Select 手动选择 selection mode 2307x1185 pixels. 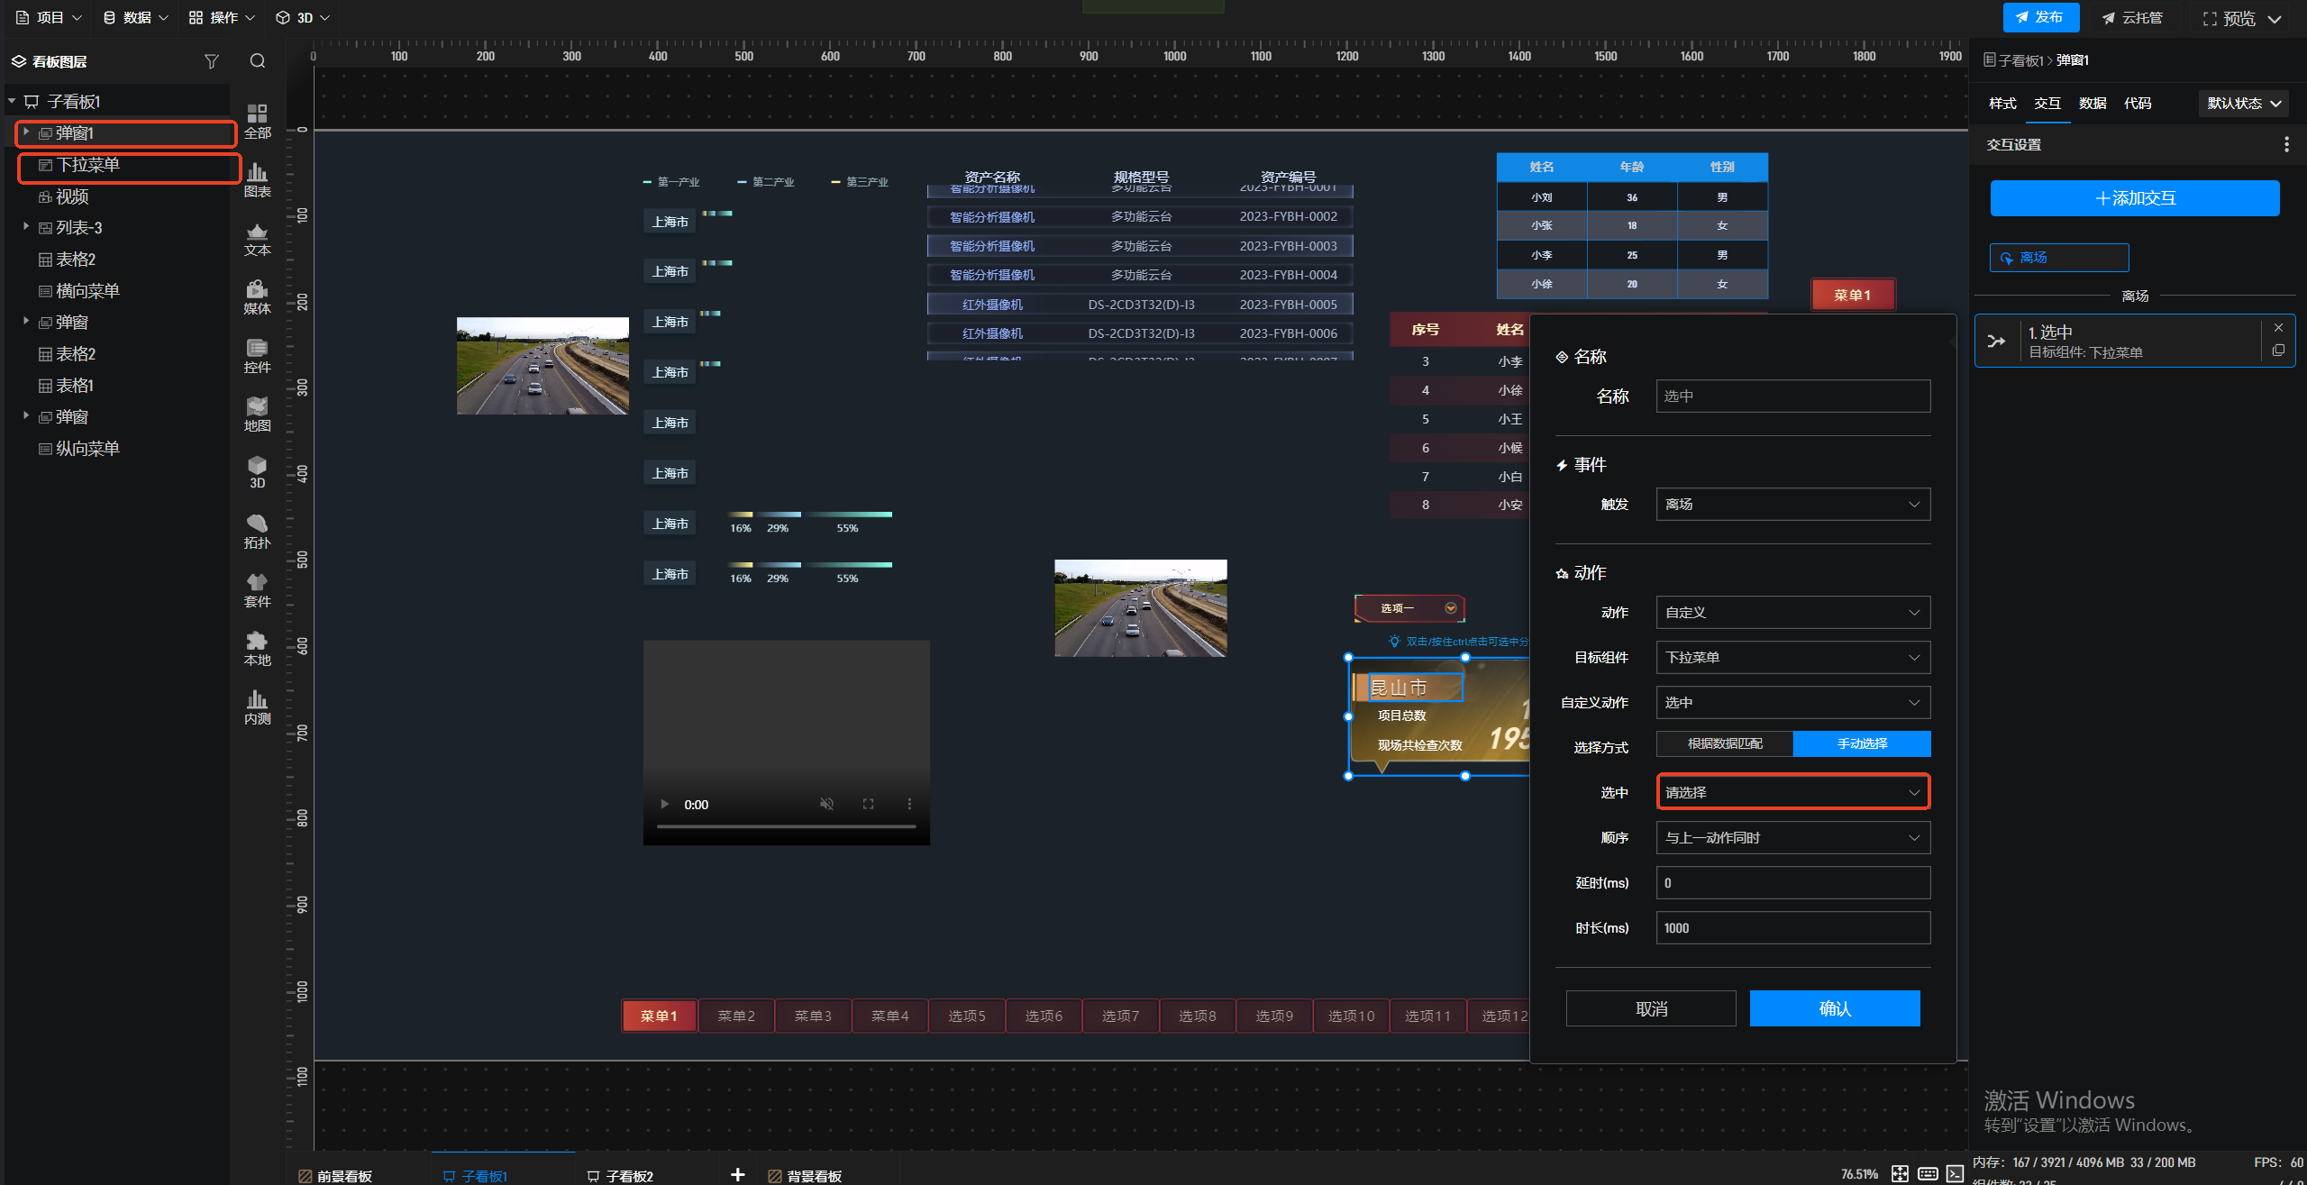[1862, 743]
